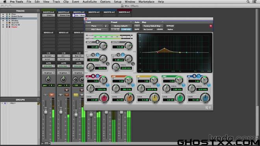Click the SAFE automation button

click(137, 30)
